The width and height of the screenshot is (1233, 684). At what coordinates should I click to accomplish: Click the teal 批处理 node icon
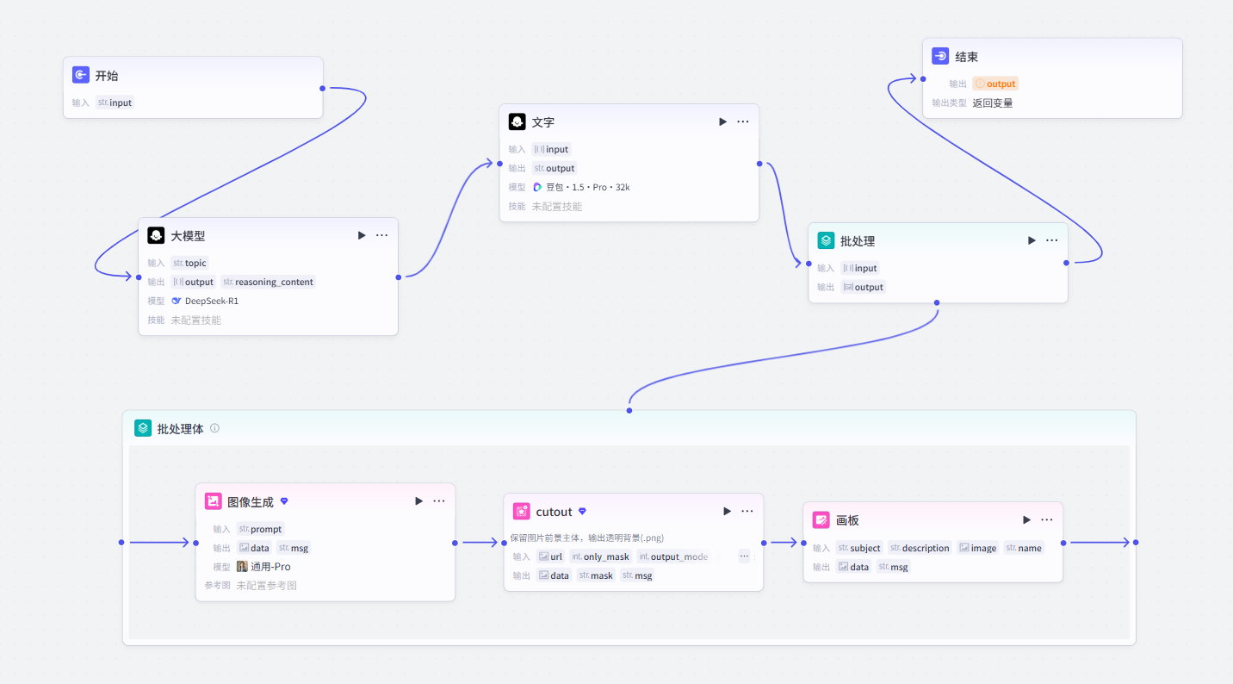pyautogui.click(x=826, y=240)
